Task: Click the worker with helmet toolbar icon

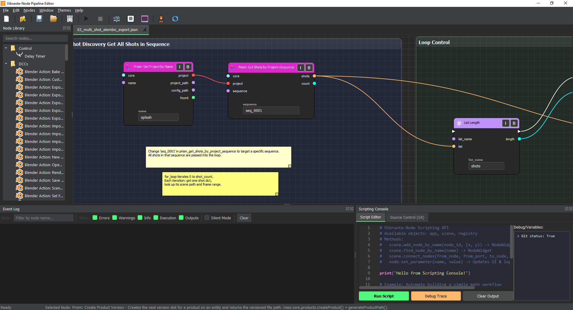Action: tap(161, 19)
